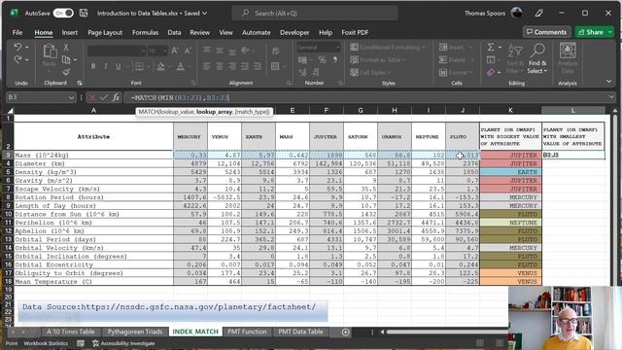Increase font size with larger A icon
Image resolution: width=622 pixels, height=350 pixels.
tap(175, 51)
